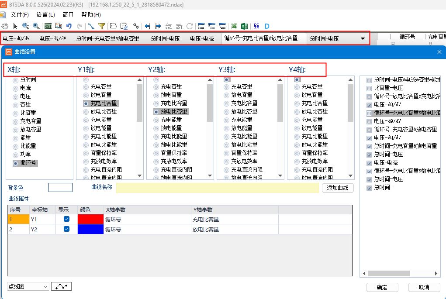Click the blue right arrow icon

click(158, 26)
